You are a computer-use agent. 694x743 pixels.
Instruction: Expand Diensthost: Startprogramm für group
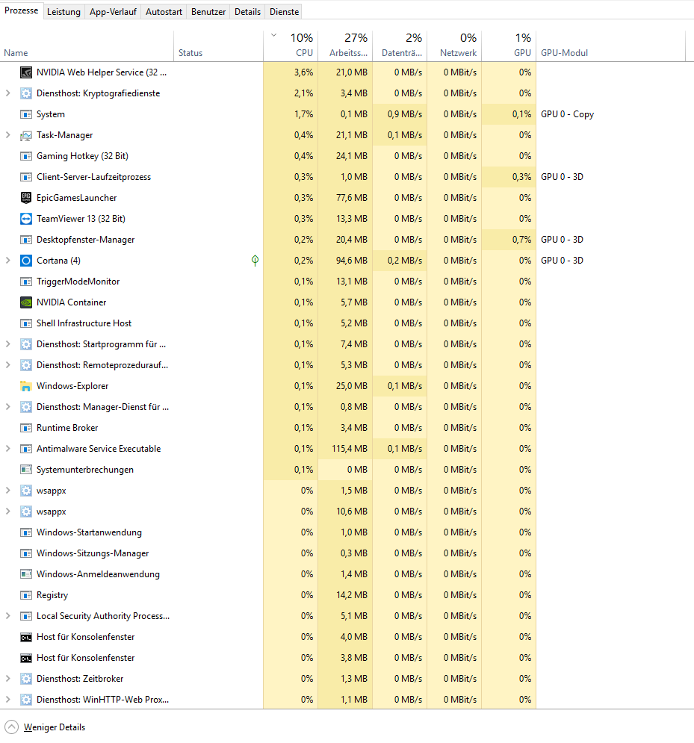click(7, 344)
